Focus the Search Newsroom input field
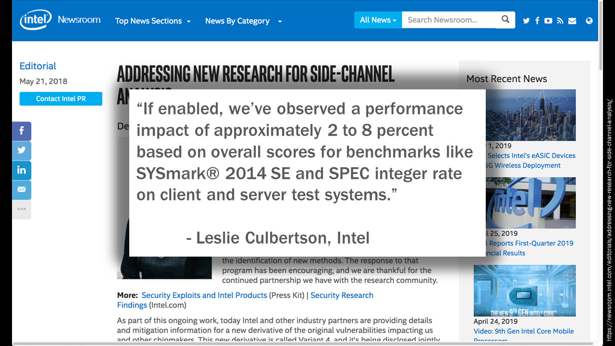The height and width of the screenshot is (346, 615). click(450, 20)
